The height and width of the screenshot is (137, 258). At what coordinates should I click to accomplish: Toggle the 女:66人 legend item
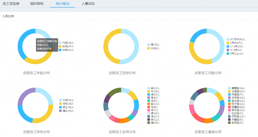pyautogui.click(x=153, y=48)
